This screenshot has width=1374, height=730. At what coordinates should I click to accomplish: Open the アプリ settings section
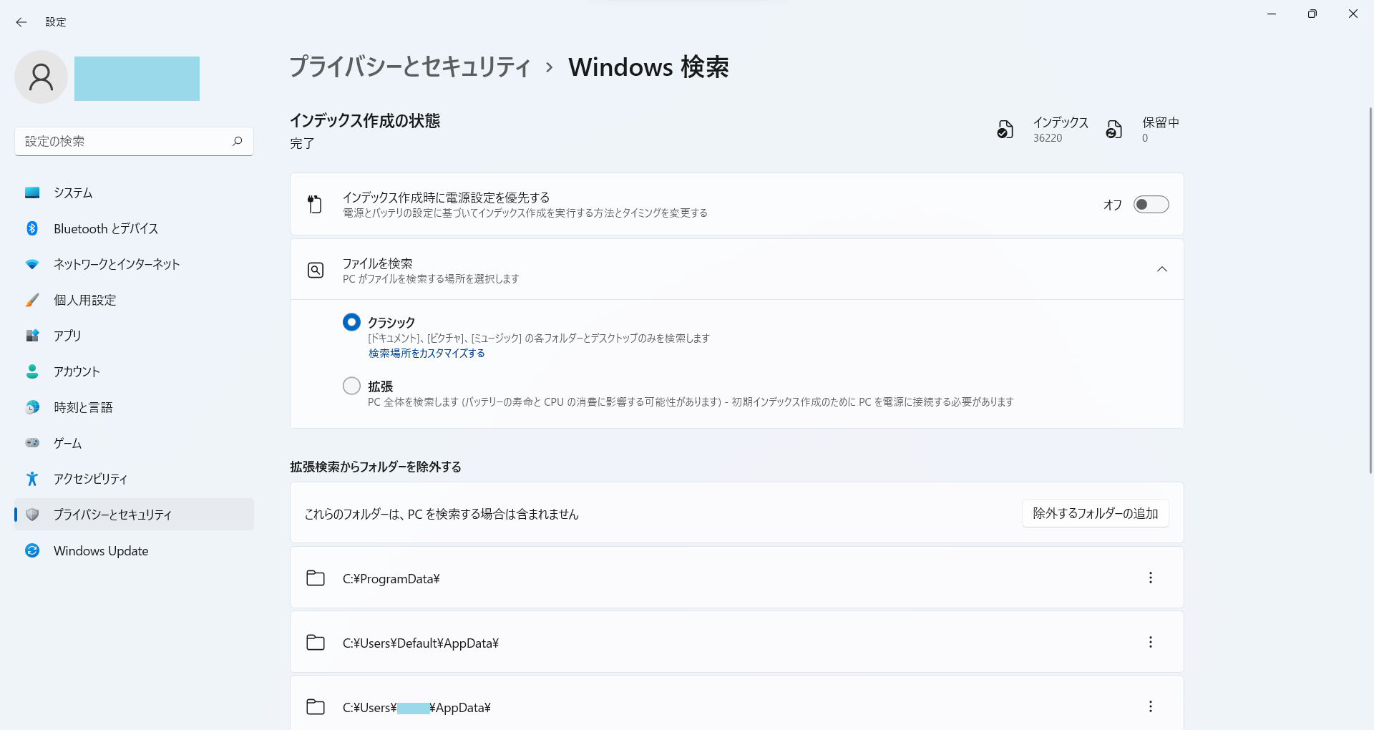click(67, 335)
